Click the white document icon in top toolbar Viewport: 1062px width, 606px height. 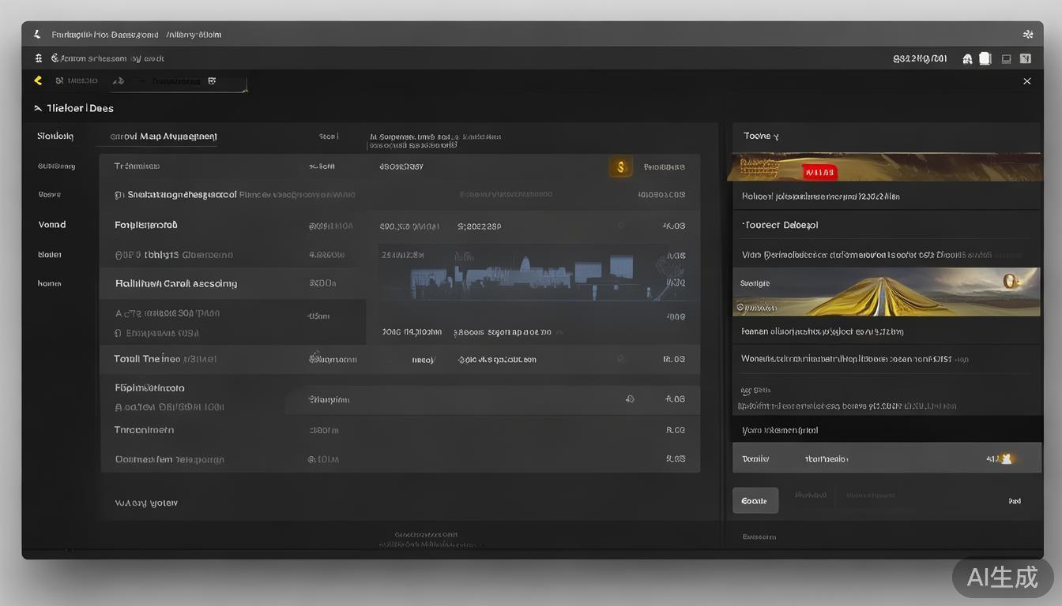point(985,58)
